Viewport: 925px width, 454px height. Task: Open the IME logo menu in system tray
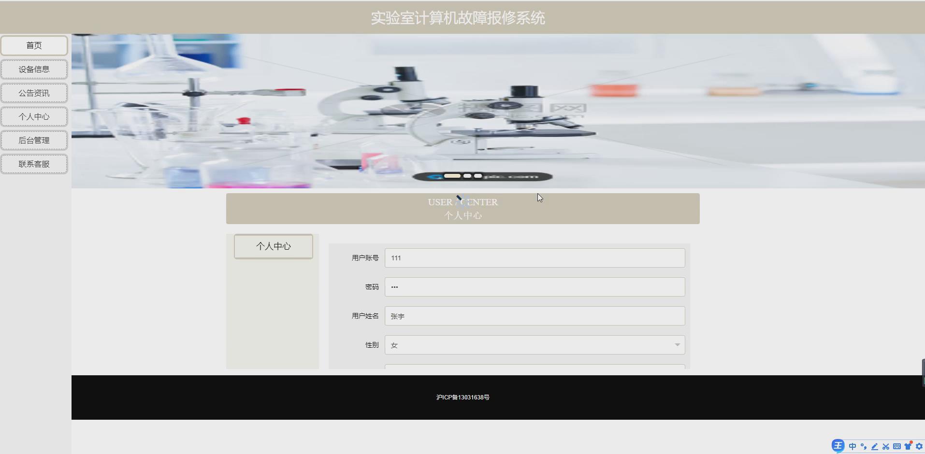coord(838,446)
